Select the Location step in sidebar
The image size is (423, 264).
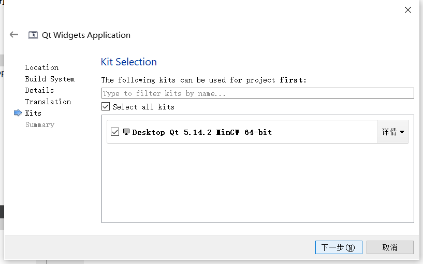click(x=42, y=67)
